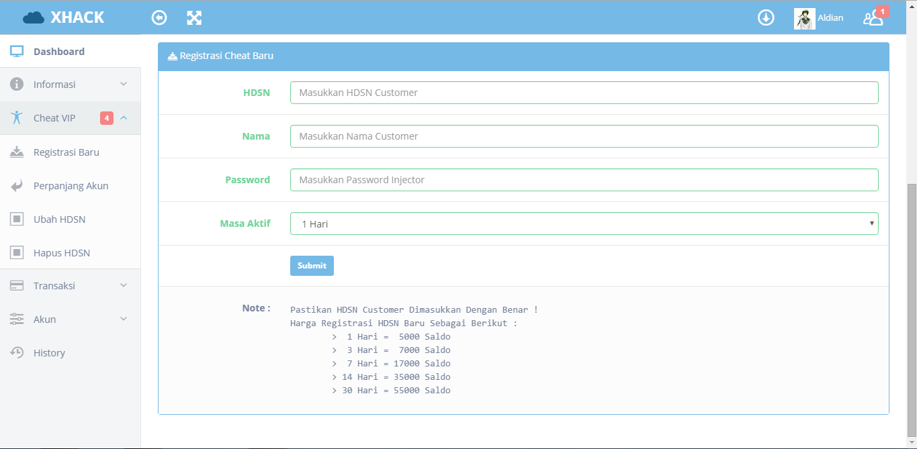Screen dimensions: 917x449
Task: Click the fullscreen expand icon in top bar
Action: pos(194,17)
